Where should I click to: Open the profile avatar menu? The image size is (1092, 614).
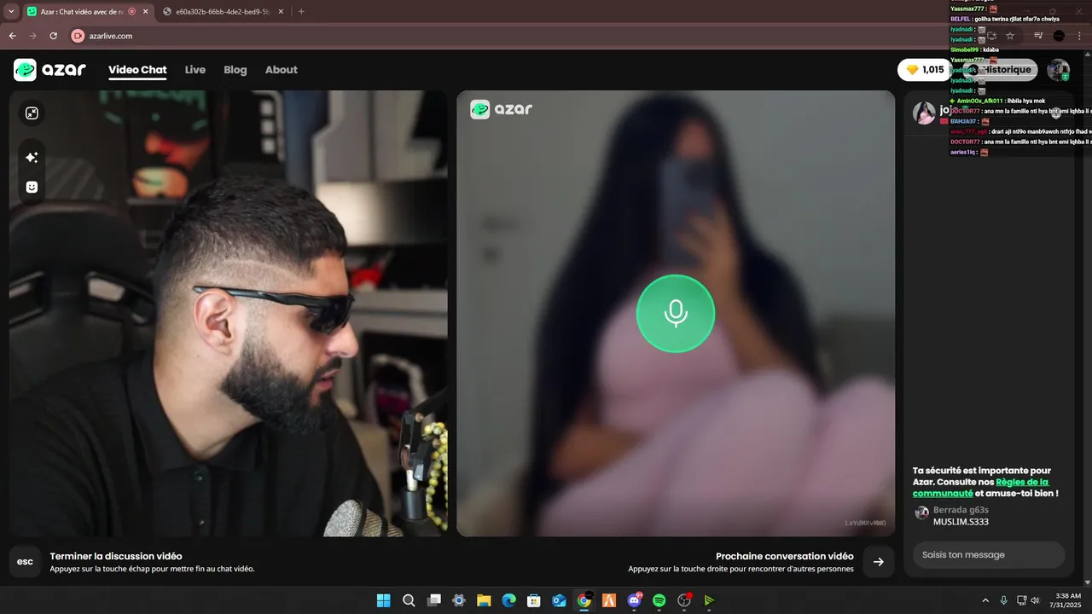point(1058,70)
